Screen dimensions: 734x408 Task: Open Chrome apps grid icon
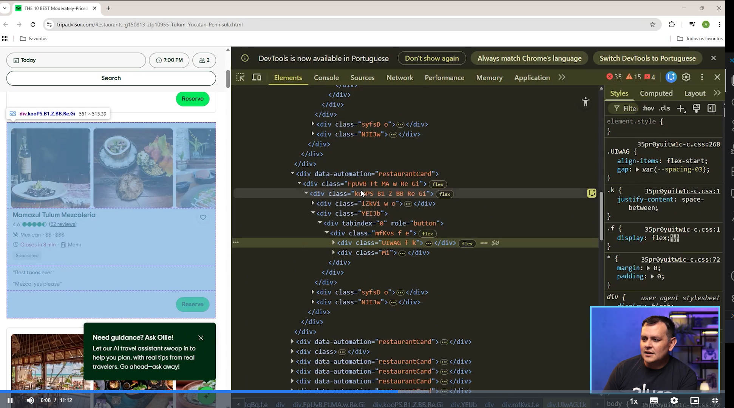(5, 39)
